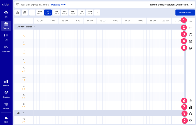Collapse the Bar section
Screen dimensions: 196x125
tap(23, 113)
